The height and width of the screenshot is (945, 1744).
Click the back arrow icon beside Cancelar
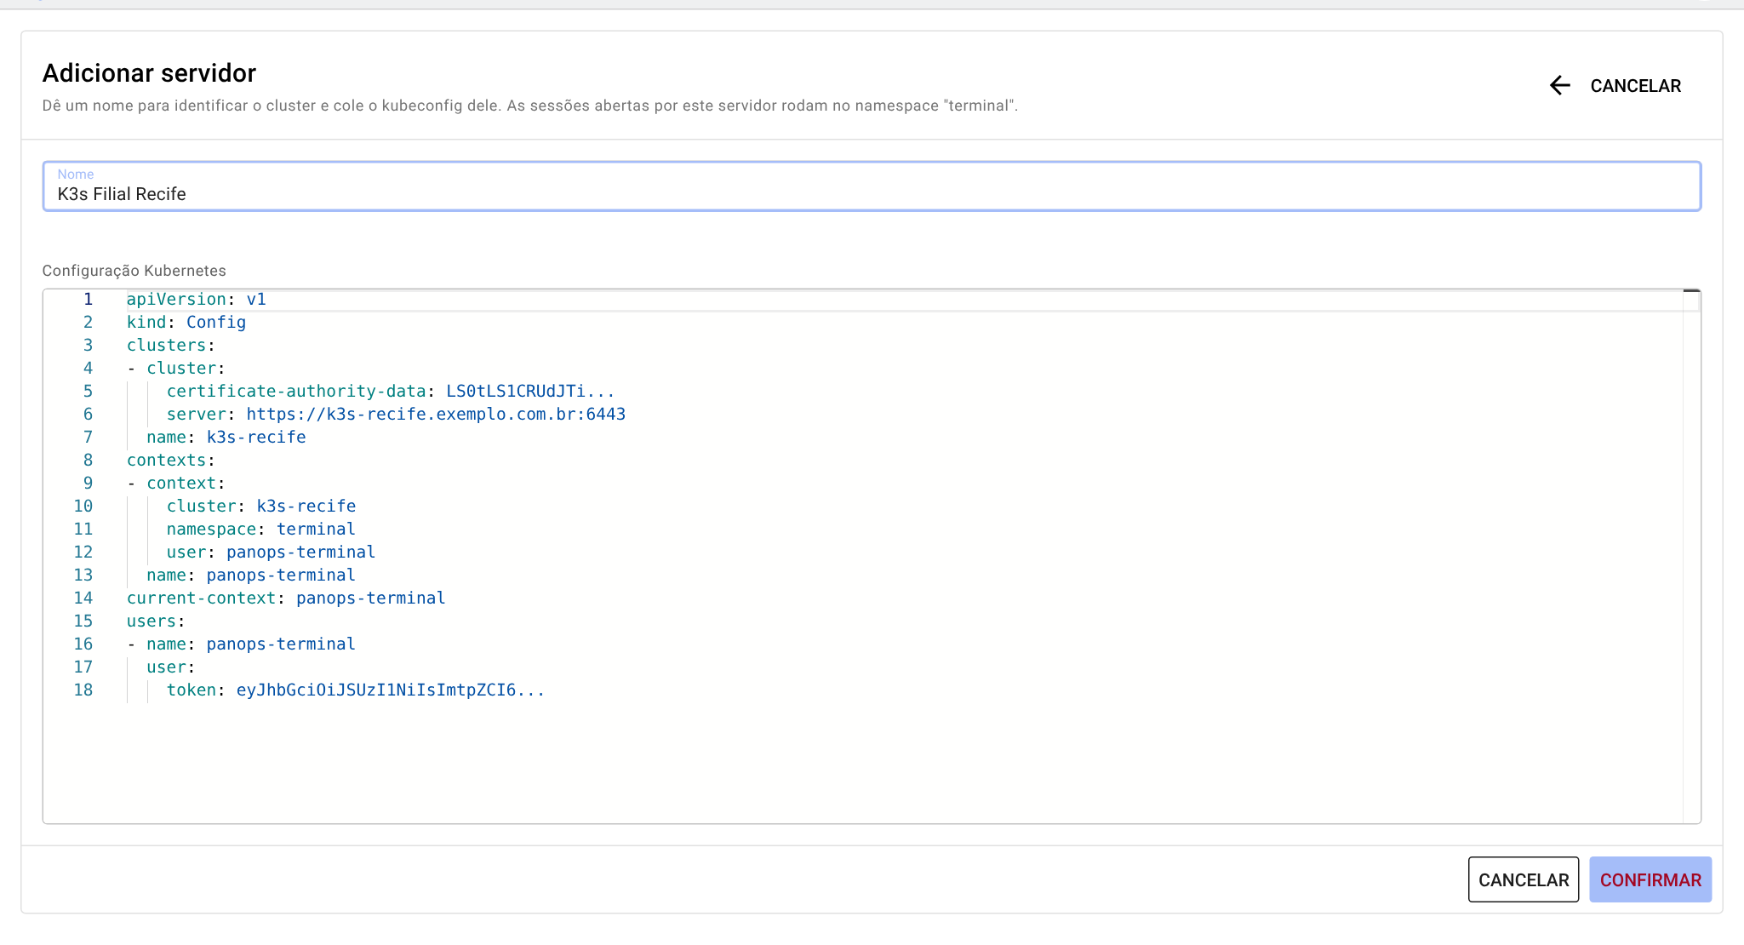(1559, 85)
